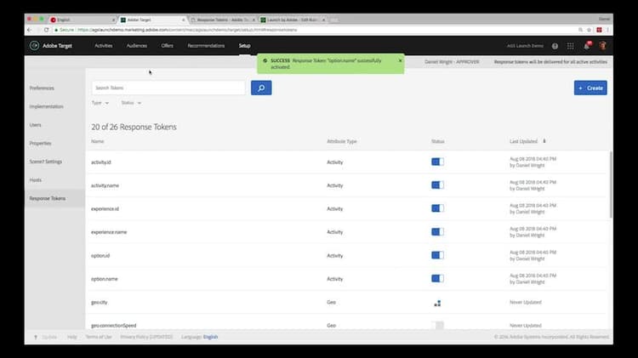Open a new browser tab
Screen dimensions: 638x358
click(x=333, y=20)
